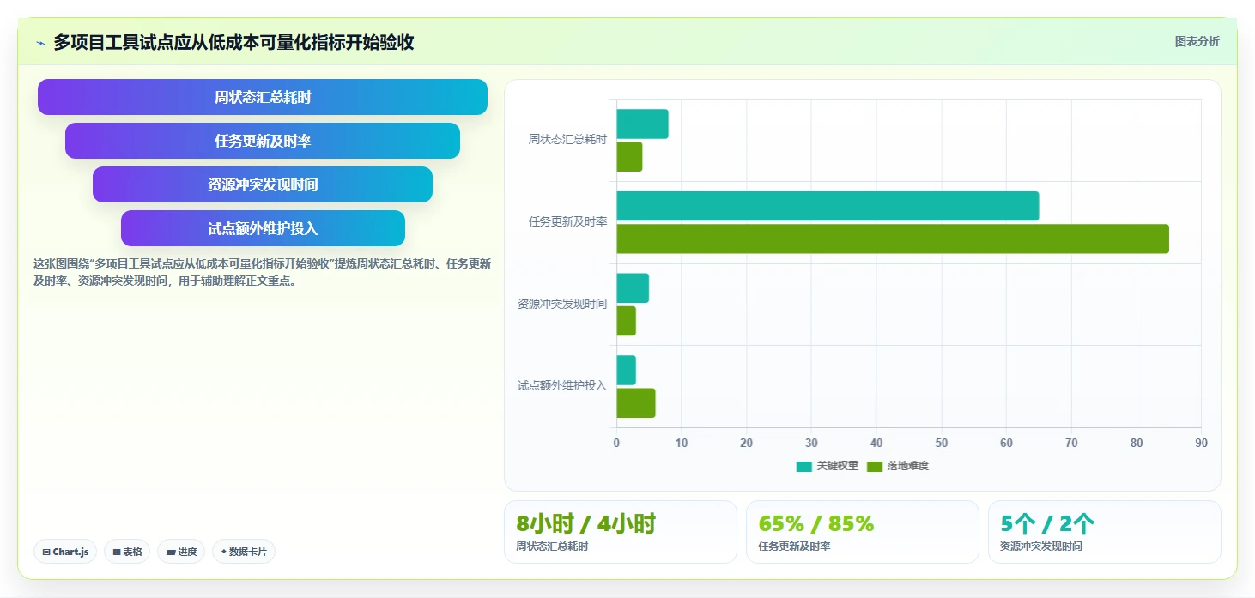Click the 资源冲突发现时间 axis label
This screenshot has width=1255, height=598.
[562, 304]
